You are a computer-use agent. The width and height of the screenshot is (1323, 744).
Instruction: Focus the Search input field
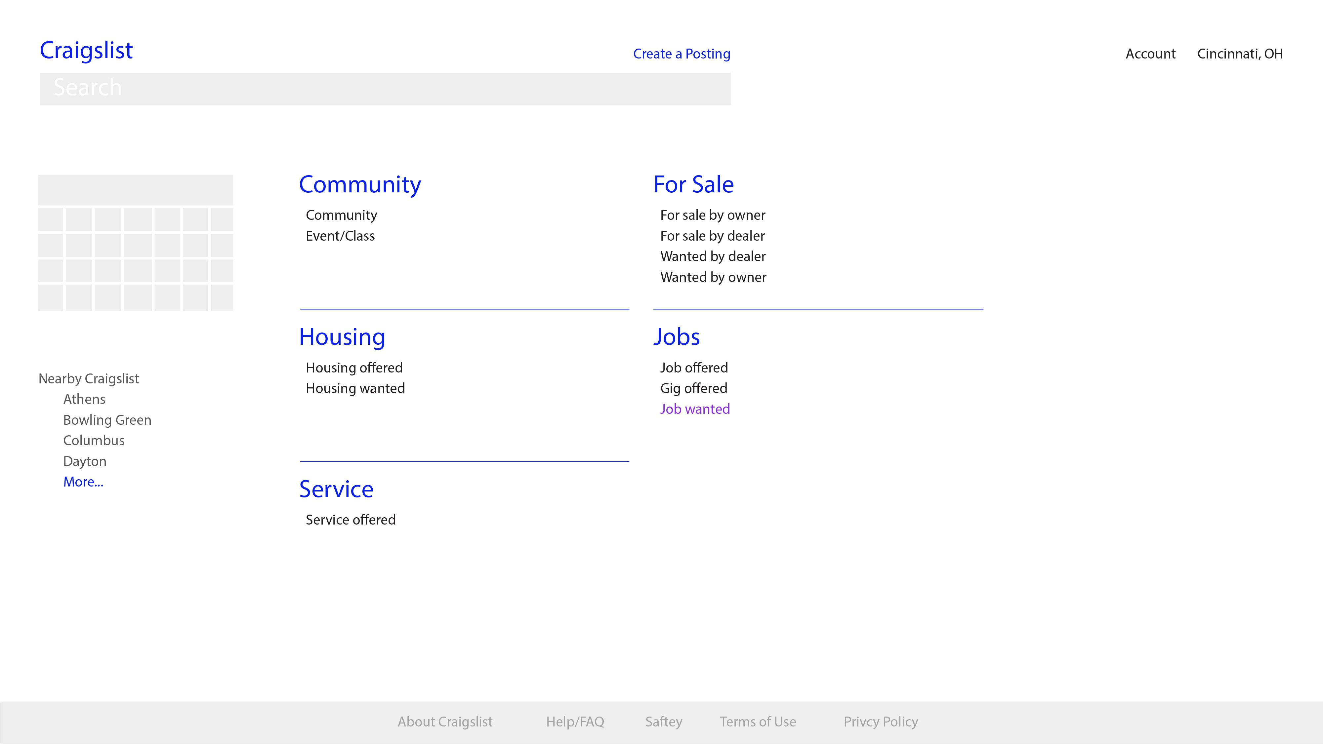(385, 89)
